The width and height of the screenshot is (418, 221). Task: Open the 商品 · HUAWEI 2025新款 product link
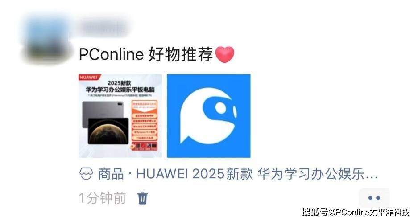coord(228,174)
